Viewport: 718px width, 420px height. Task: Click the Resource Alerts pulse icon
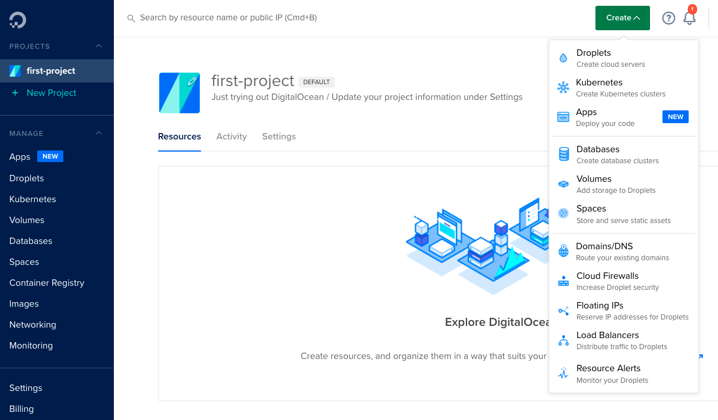point(563,374)
